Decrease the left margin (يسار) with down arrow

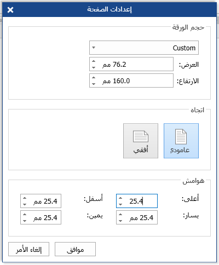tap(120, 221)
